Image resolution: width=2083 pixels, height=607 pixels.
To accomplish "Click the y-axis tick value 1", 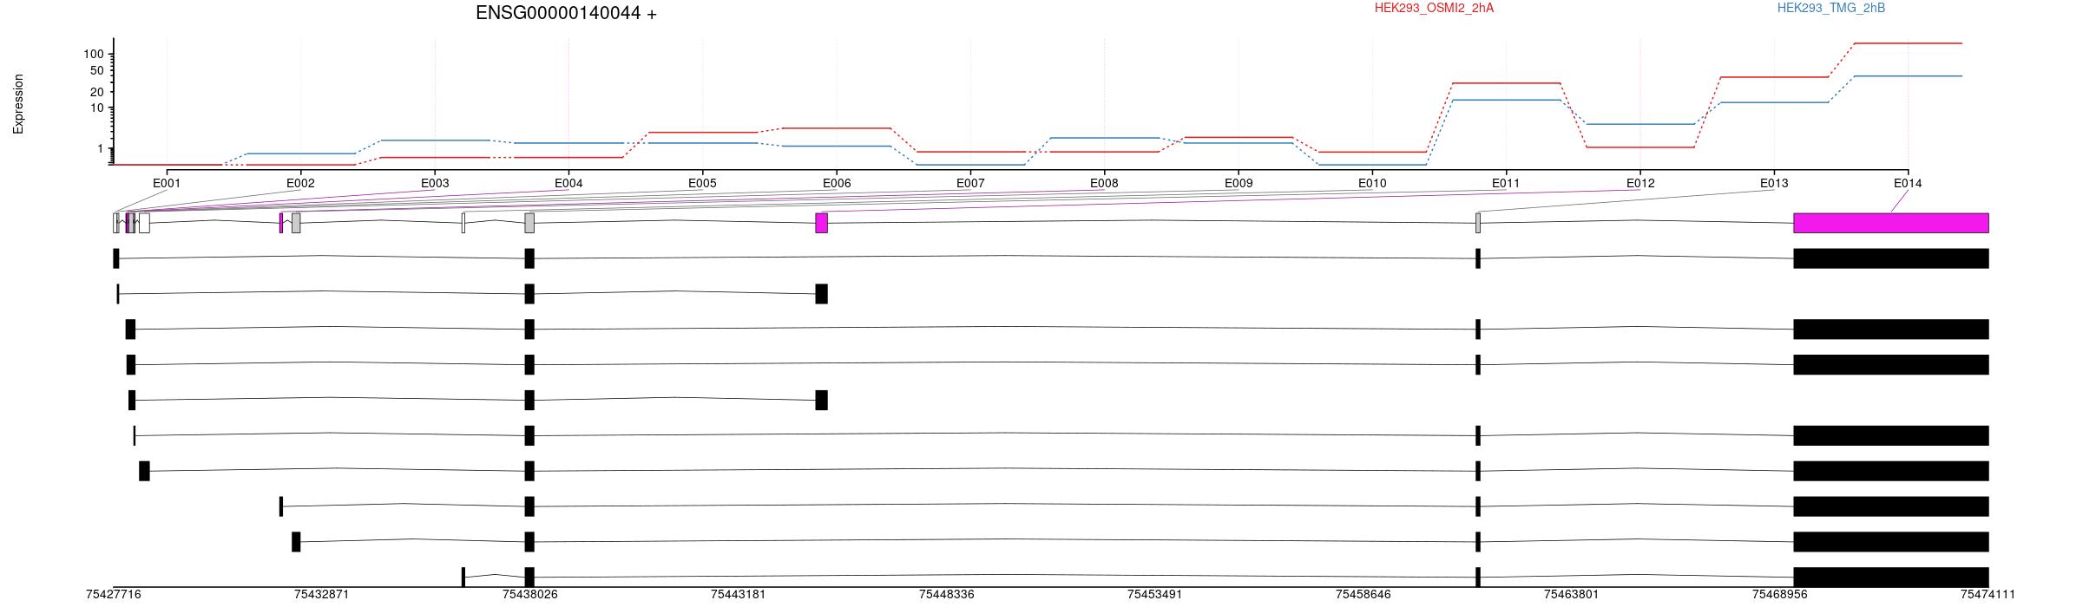I will (x=101, y=148).
